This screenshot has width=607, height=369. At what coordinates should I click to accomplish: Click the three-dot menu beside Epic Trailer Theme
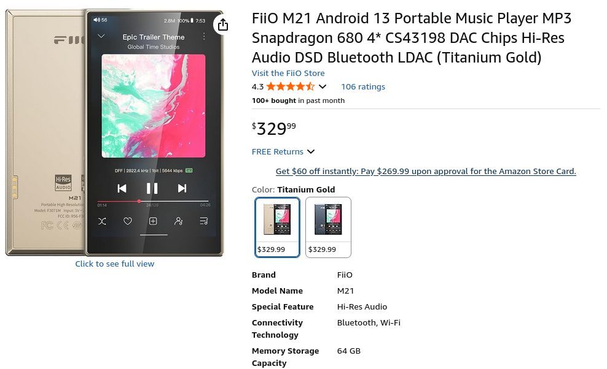(204, 36)
